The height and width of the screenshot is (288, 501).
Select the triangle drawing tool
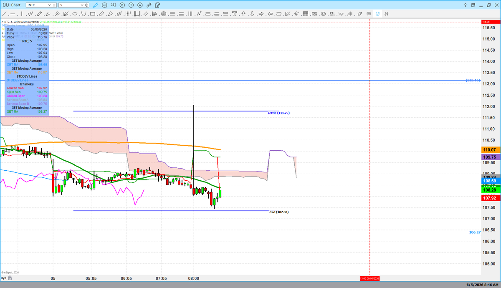pyautogui.click(x=110, y=14)
